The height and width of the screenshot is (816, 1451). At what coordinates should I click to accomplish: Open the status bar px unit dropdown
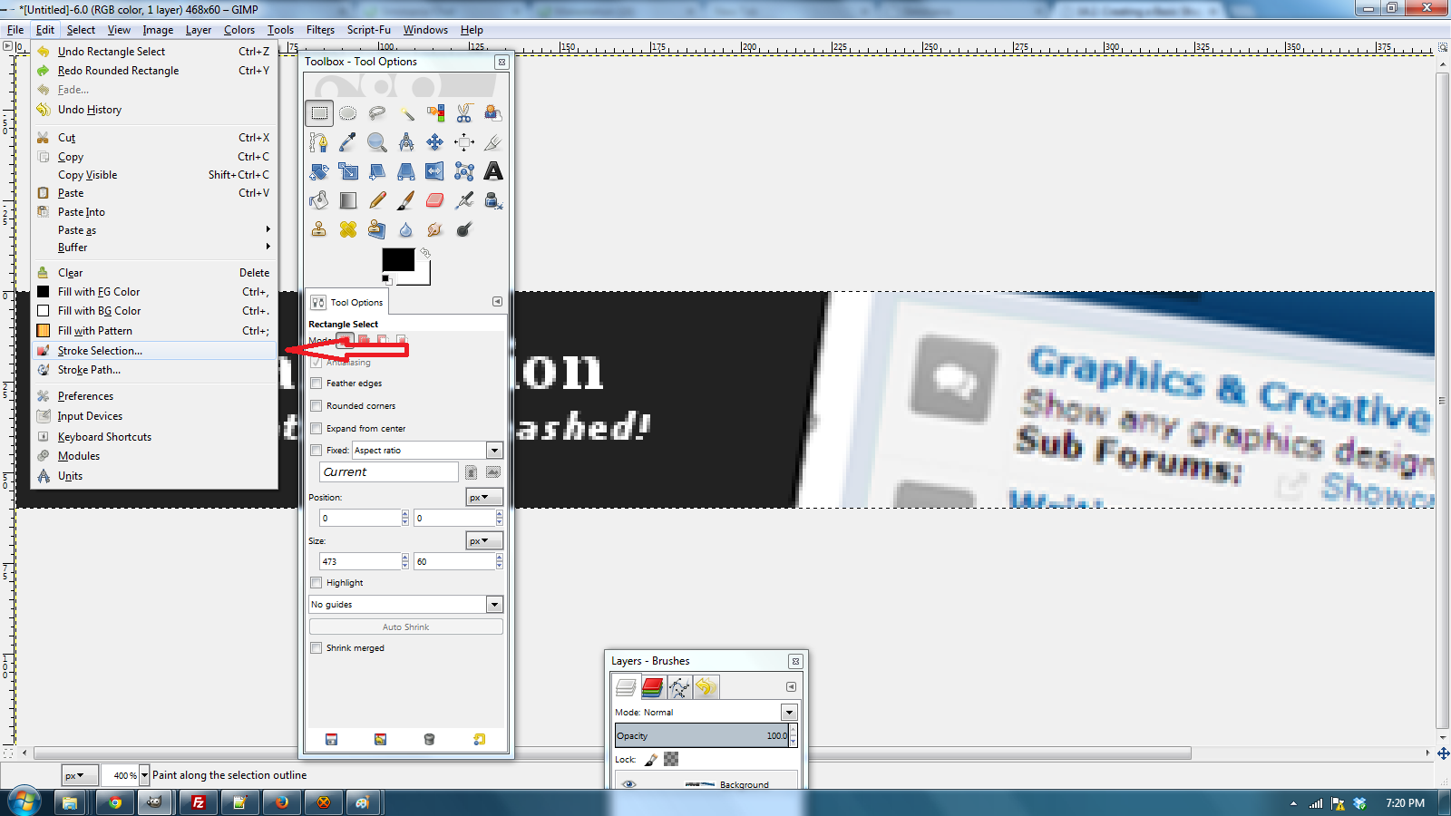tap(80, 776)
